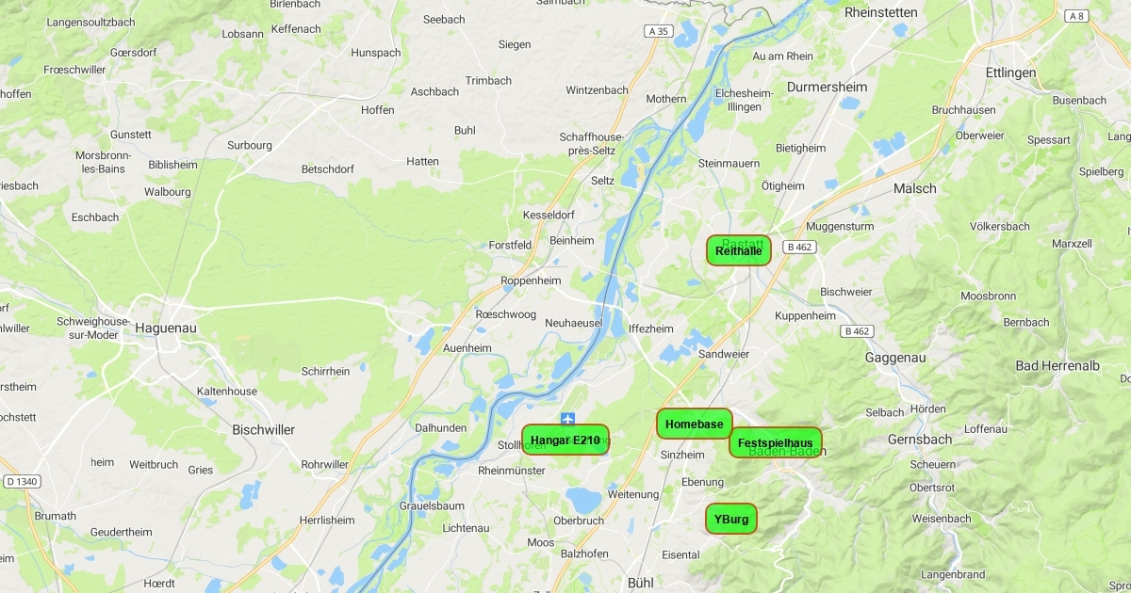
Task: Click the Malsch town label
Action: (x=915, y=188)
